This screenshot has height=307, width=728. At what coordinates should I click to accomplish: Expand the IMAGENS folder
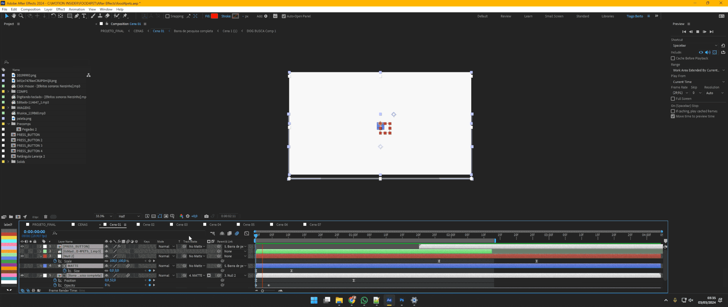point(8,108)
